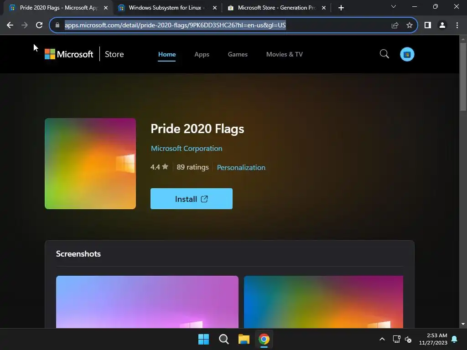Open a new browser tab

click(x=341, y=8)
